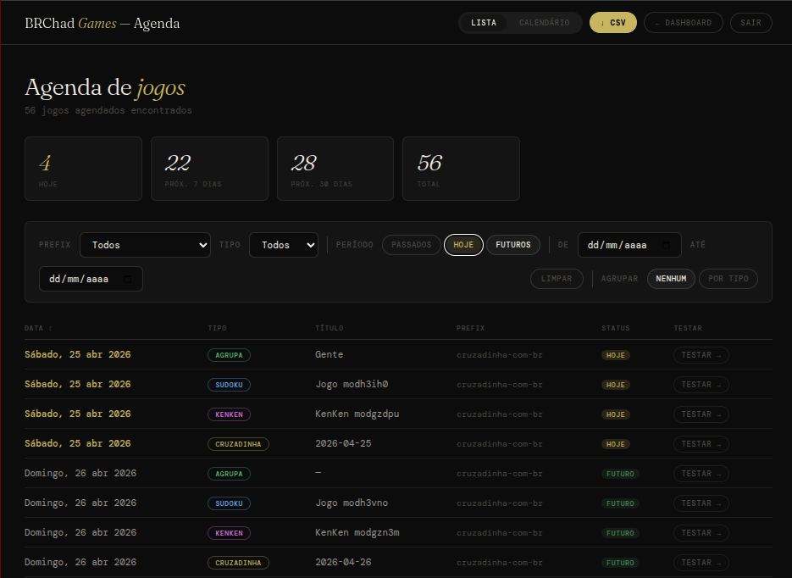Switch to the Calendário view tab
Screen dimensions: 792x578
pyautogui.click(x=544, y=23)
